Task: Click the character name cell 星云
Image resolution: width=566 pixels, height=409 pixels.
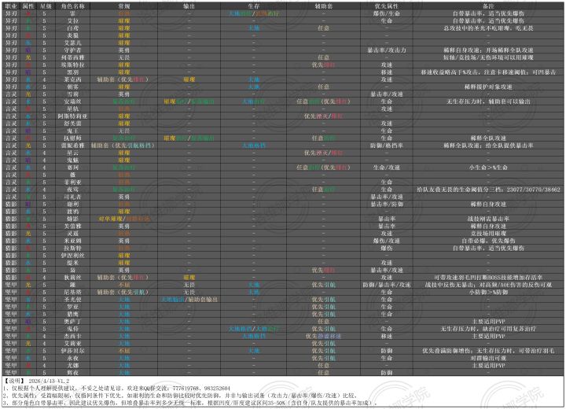Action: tap(72, 153)
